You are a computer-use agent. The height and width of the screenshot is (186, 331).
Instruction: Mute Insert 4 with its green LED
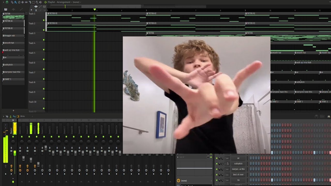pyautogui.click(x=44, y=137)
